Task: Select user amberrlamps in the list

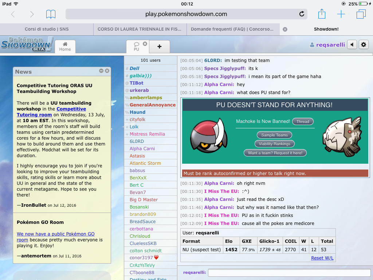Action: pos(150,98)
